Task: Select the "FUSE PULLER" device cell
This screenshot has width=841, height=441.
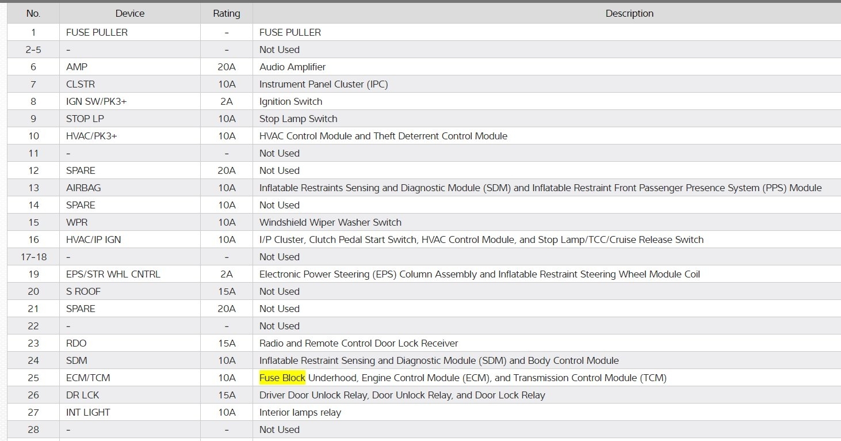Action: (97, 32)
